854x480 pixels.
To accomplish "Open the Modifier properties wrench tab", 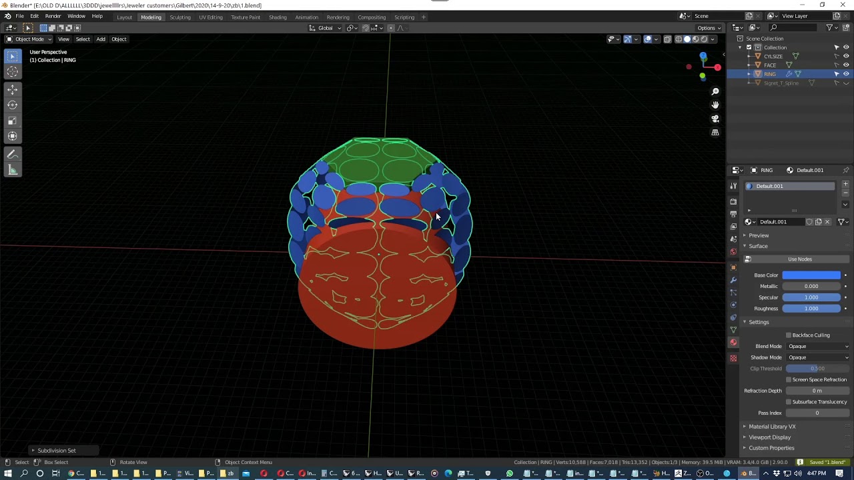I will (733, 280).
